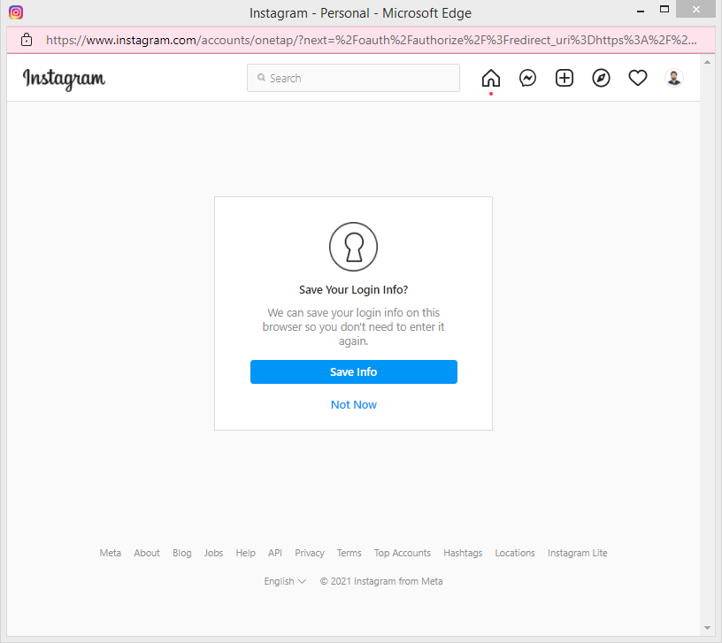
Task: Maximize the Edge window
Action: pos(664,9)
